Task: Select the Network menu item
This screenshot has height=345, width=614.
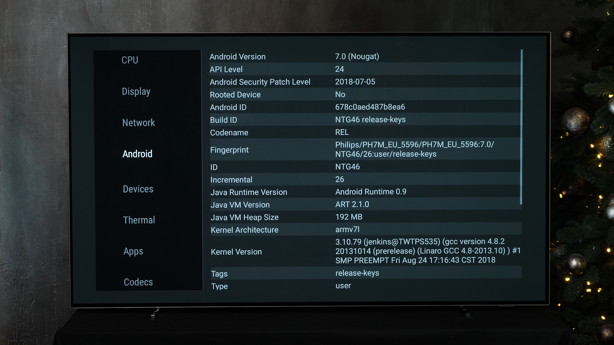Action: point(138,123)
